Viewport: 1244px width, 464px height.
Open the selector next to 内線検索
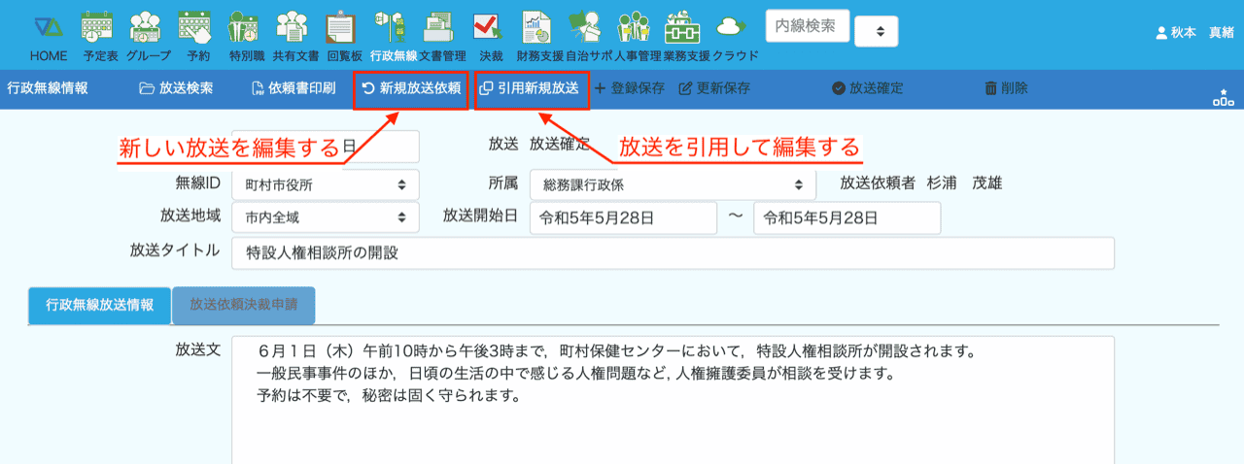878,31
